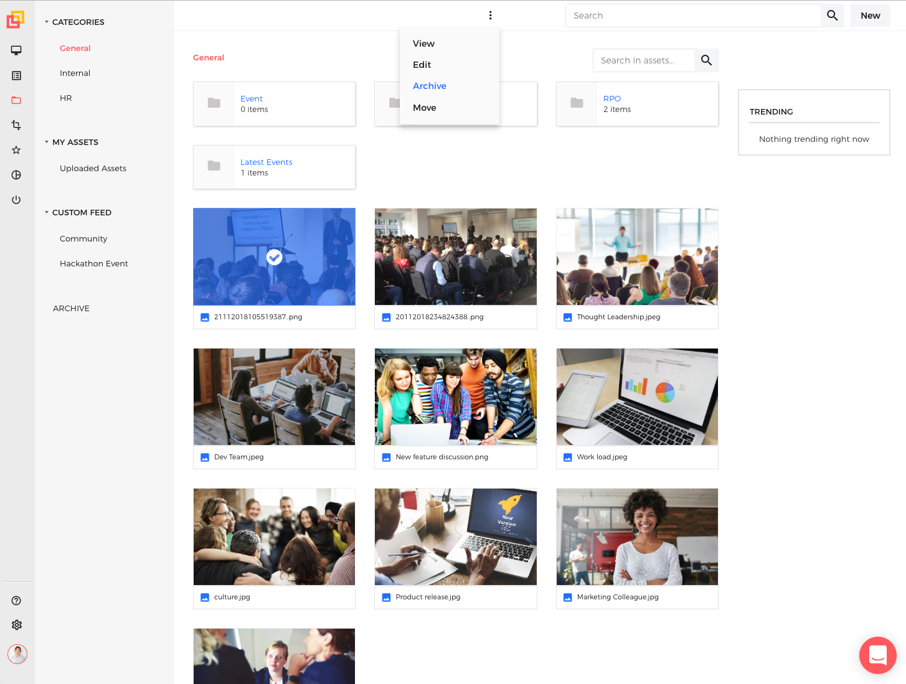Log out using the power icon

pyautogui.click(x=16, y=200)
